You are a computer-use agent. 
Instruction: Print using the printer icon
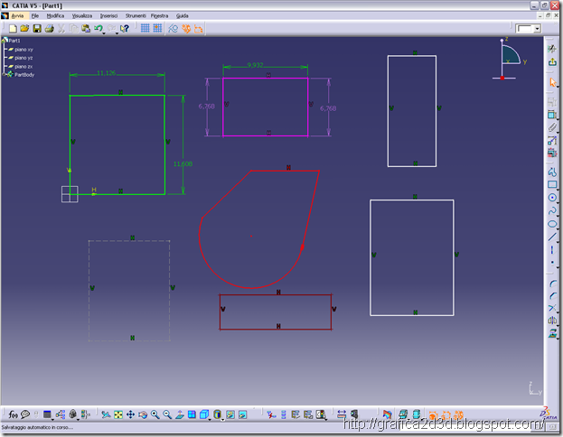(49, 29)
